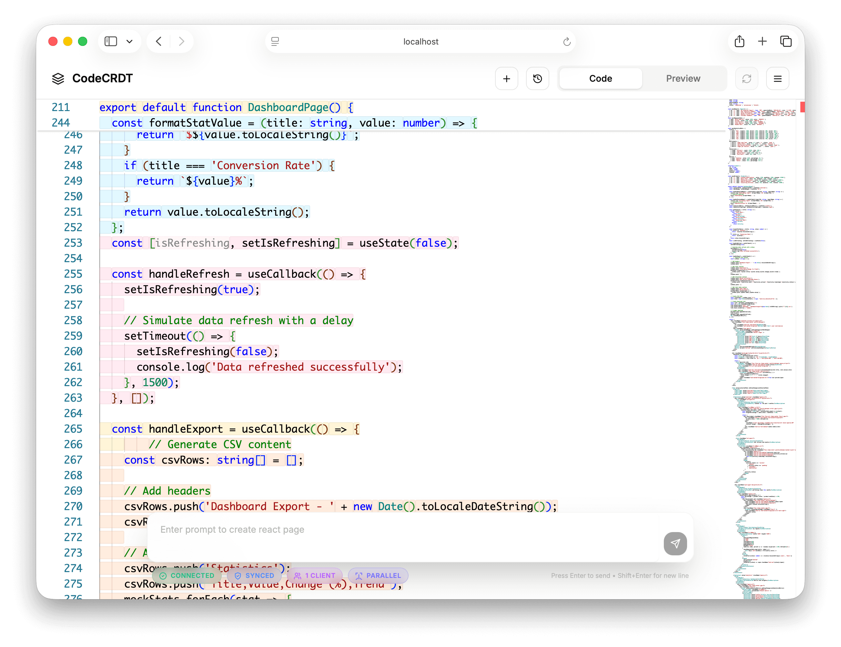This screenshot has width=841, height=647.
Task: Select the Code tab
Action: click(x=601, y=78)
